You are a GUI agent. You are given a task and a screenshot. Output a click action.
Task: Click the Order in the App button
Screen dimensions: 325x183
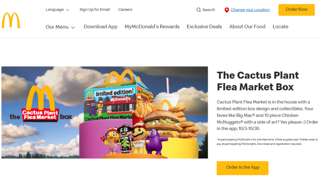coord(243,168)
